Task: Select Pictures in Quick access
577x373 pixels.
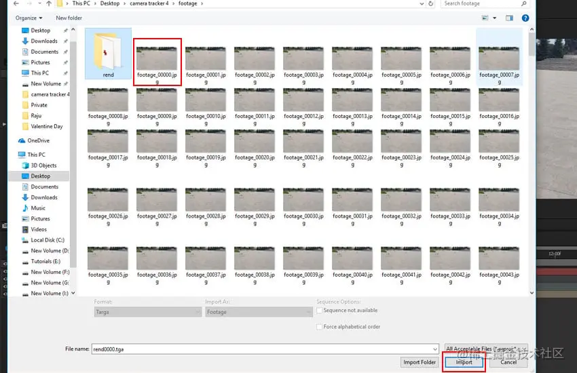Action: (40, 62)
